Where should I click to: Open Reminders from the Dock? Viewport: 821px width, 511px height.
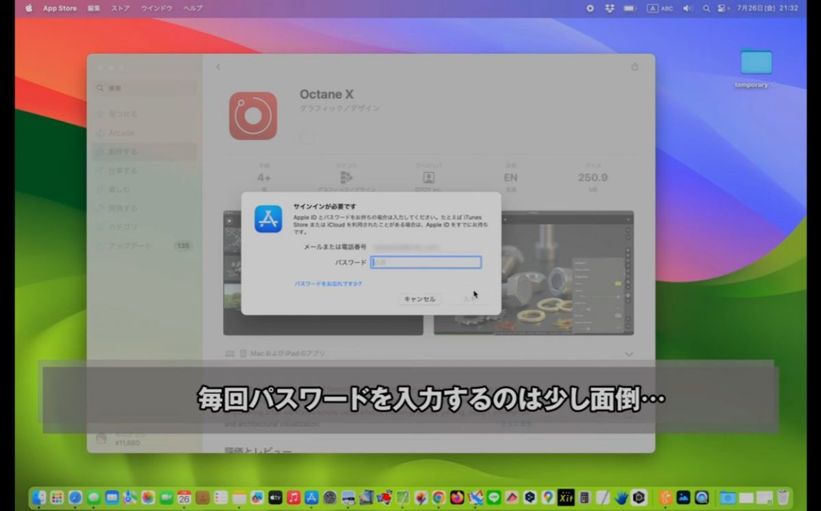[x=221, y=497]
